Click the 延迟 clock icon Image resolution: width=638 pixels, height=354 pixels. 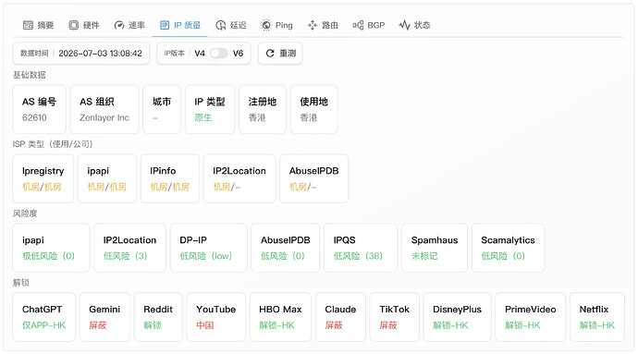point(221,25)
